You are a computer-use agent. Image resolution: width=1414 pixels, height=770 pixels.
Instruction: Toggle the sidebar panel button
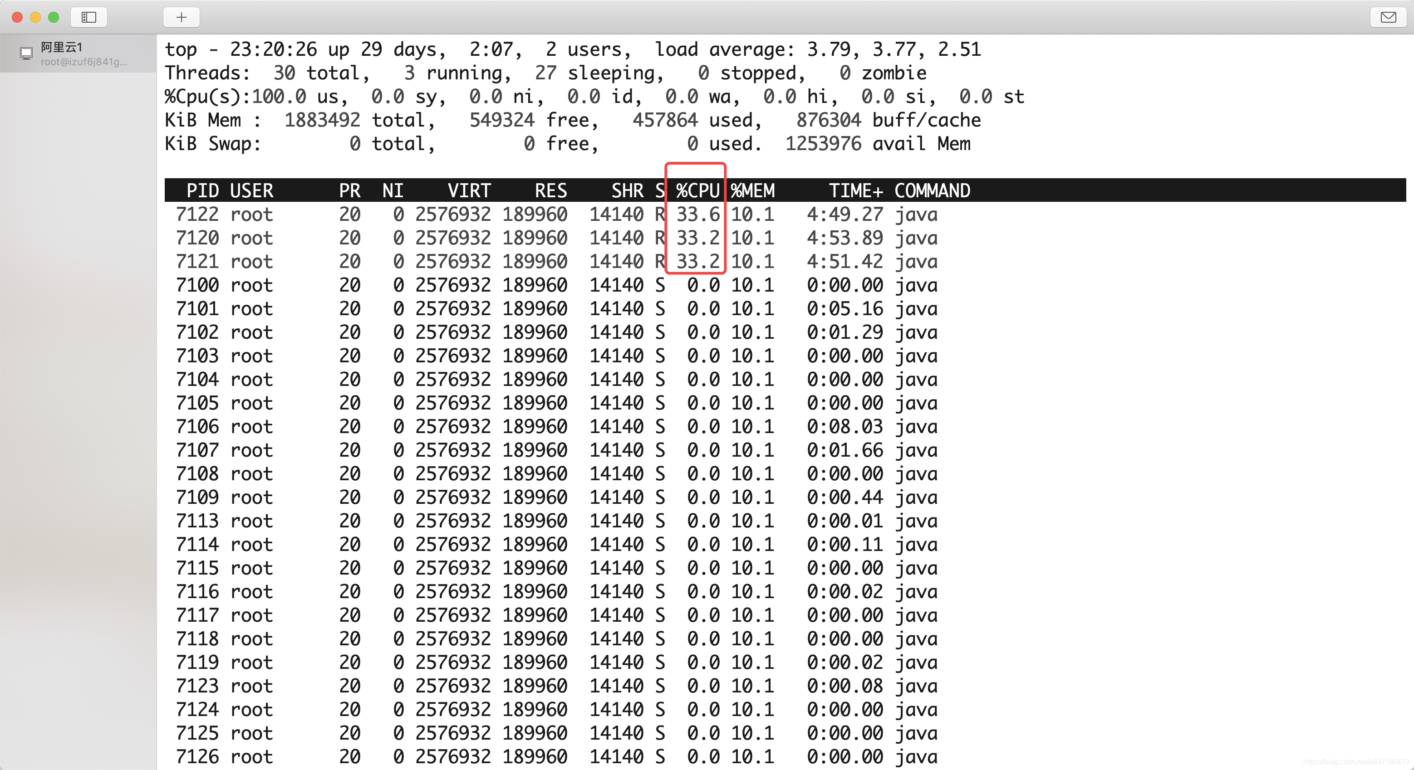[x=89, y=17]
